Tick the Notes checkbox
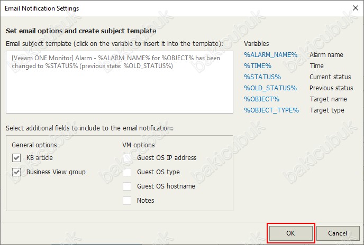 click(127, 201)
